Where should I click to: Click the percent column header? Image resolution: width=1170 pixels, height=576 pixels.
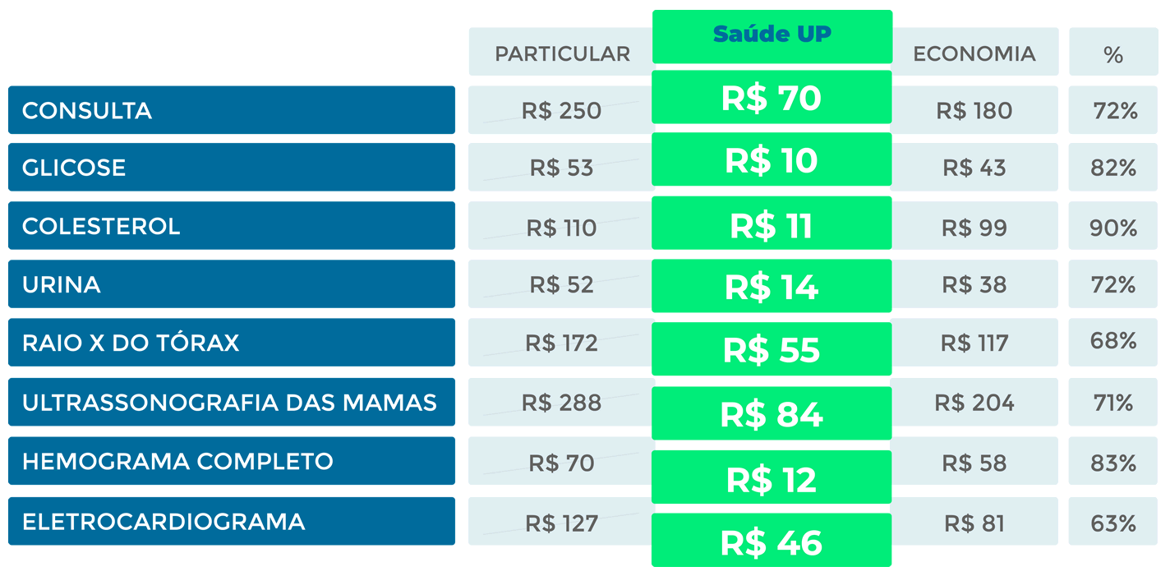[x=1113, y=52]
